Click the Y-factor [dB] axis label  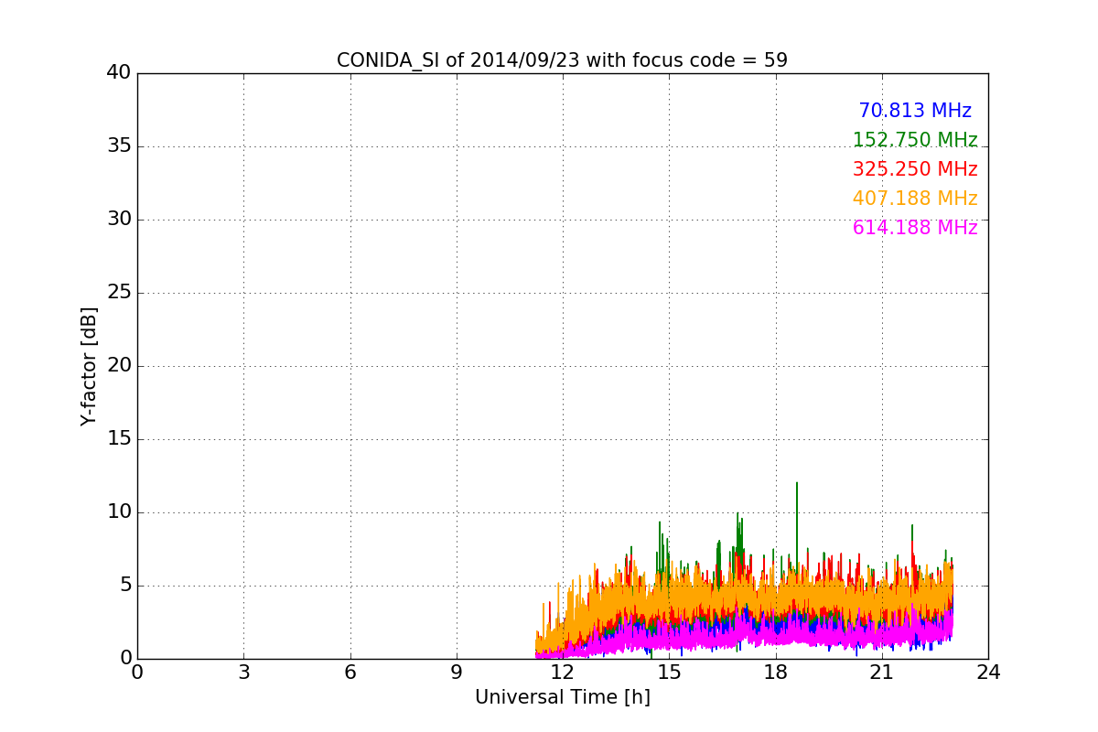click(x=89, y=366)
